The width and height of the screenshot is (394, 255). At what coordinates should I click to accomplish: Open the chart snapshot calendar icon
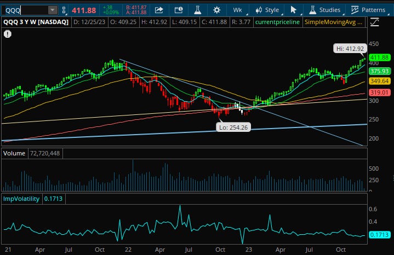click(x=179, y=10)
